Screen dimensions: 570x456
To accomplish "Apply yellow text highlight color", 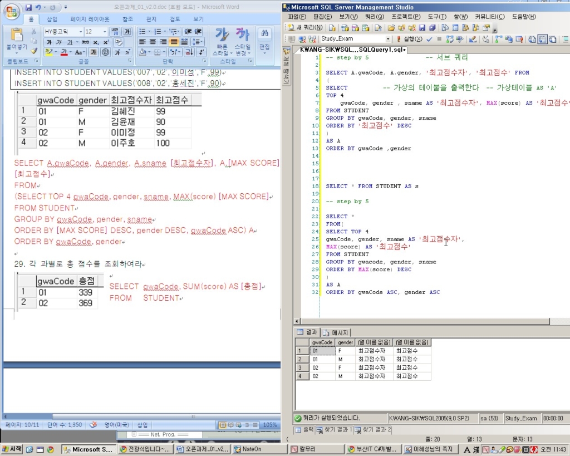I will [x=49, y=52].
